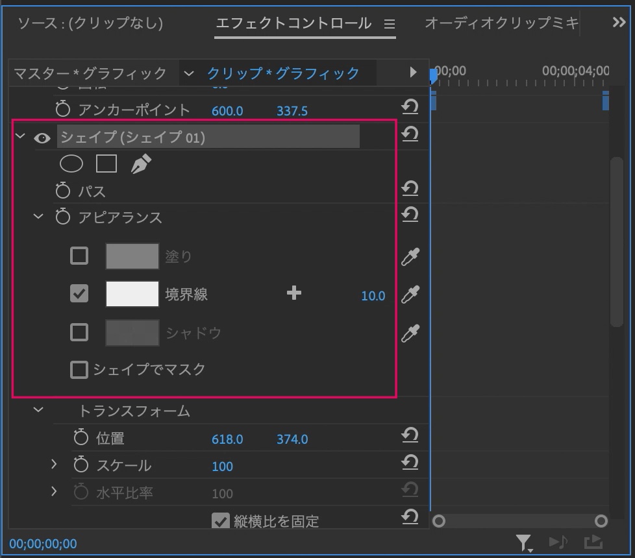Toggle animation stopwatch for アピアランス
This screenshot has width=635, height=558.
click(63, 217)
